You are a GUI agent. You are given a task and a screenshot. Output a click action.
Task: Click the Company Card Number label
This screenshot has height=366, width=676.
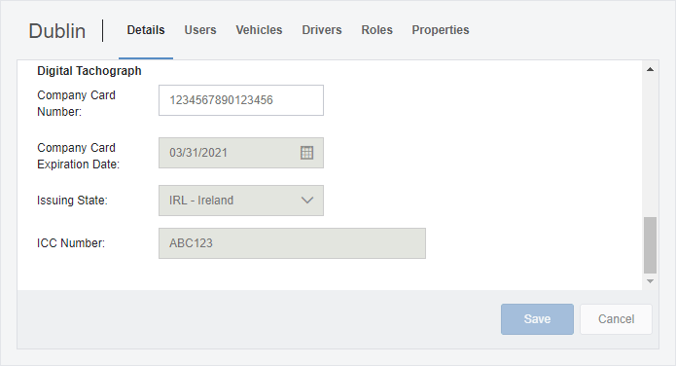coord(76,103)
